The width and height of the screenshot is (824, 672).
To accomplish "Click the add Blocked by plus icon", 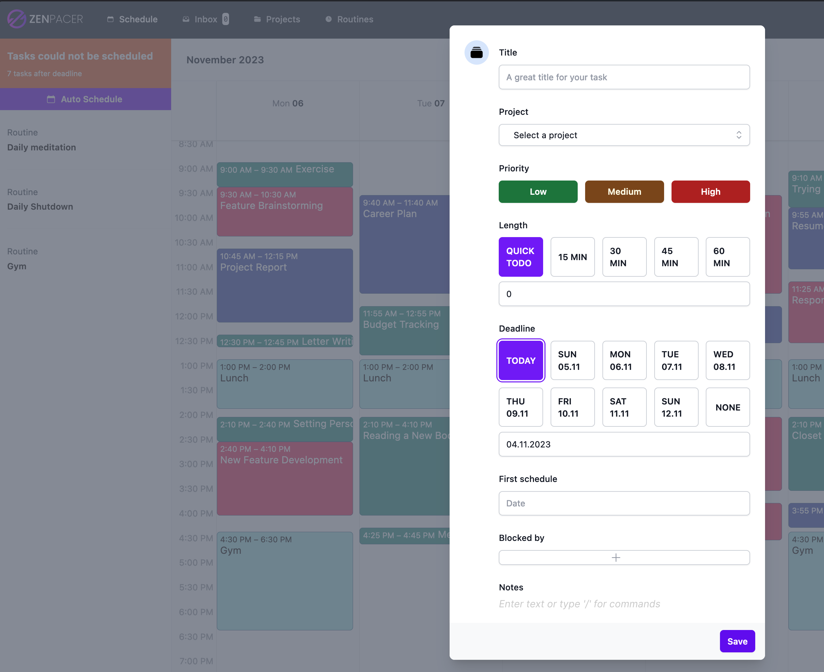I will [616, 557].
